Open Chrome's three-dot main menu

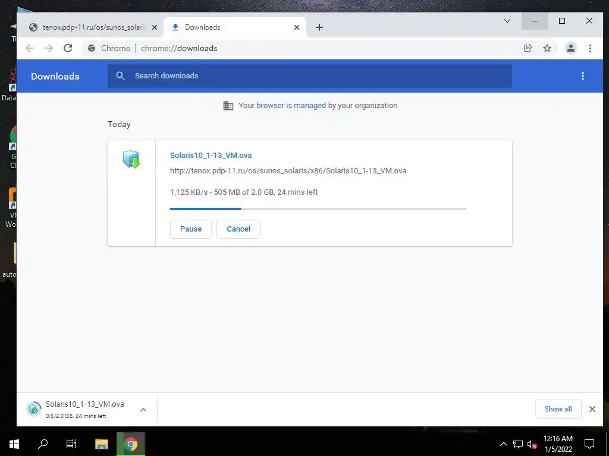tap(591, 48)
